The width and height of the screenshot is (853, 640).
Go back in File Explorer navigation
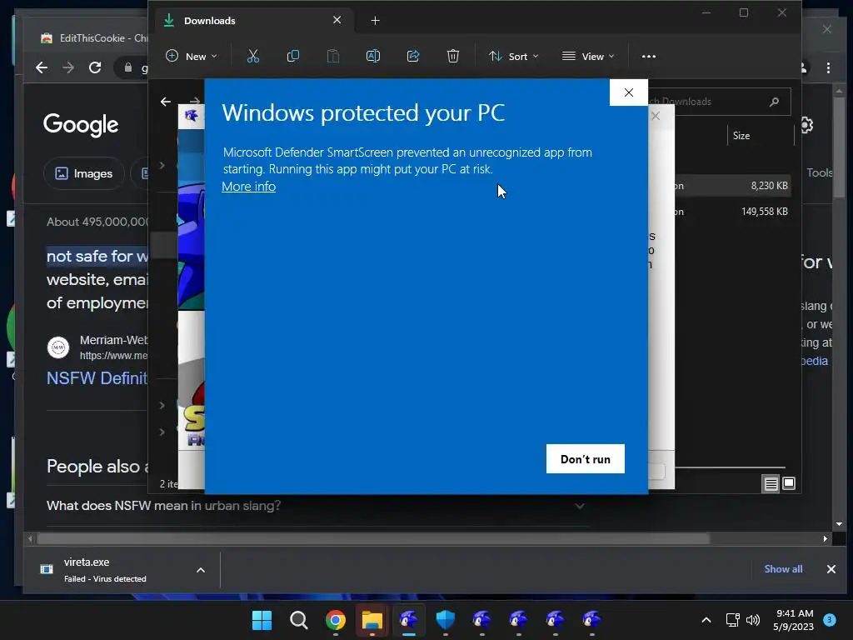pos(166,101)
